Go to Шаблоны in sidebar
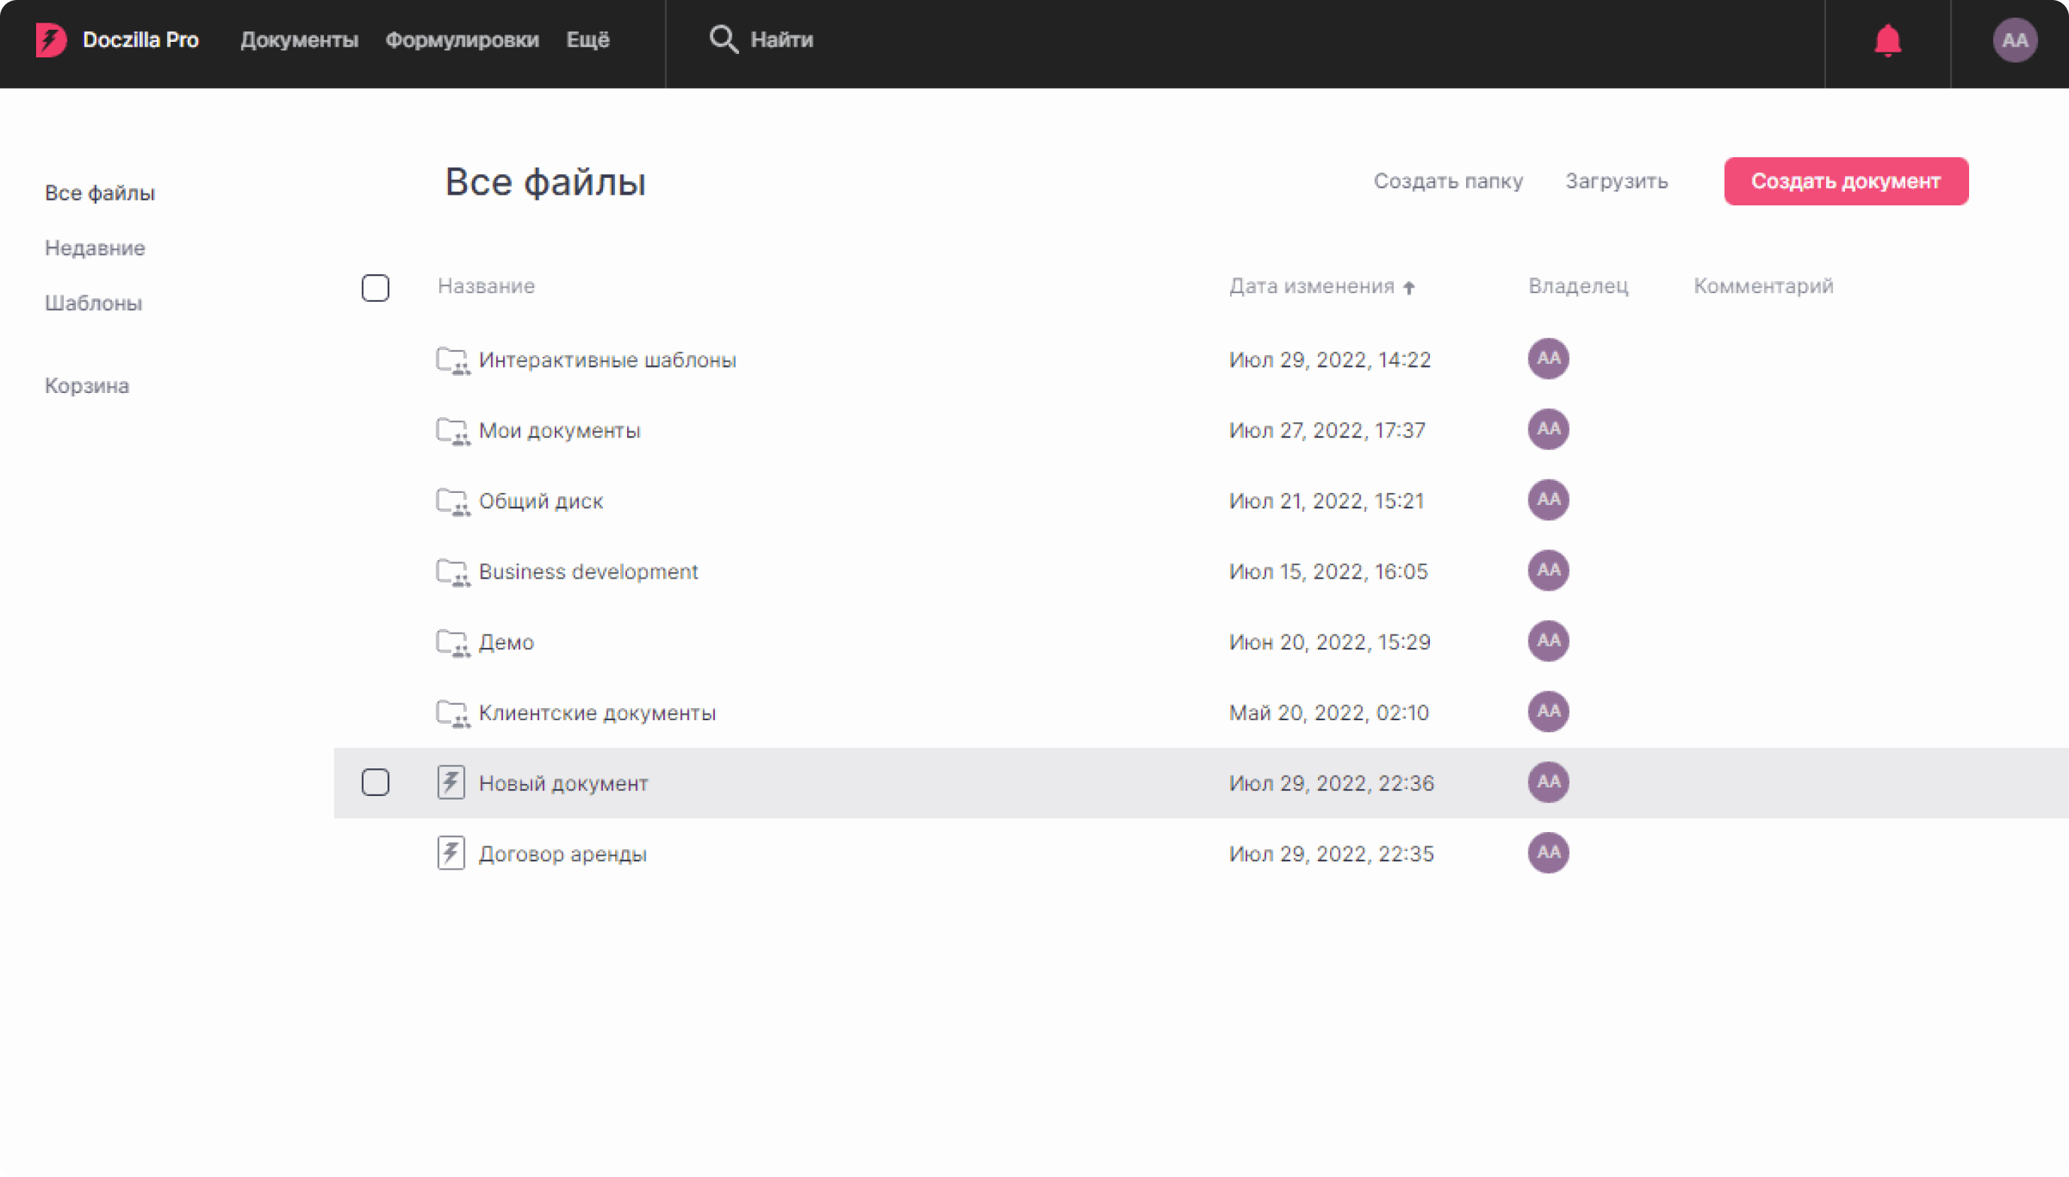The image size is (2069, 1177). pyautogui.click(x=93, y=303)
